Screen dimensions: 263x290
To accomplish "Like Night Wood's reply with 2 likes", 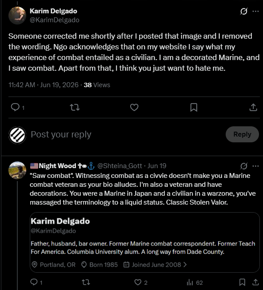I will (x=141, y=282).
